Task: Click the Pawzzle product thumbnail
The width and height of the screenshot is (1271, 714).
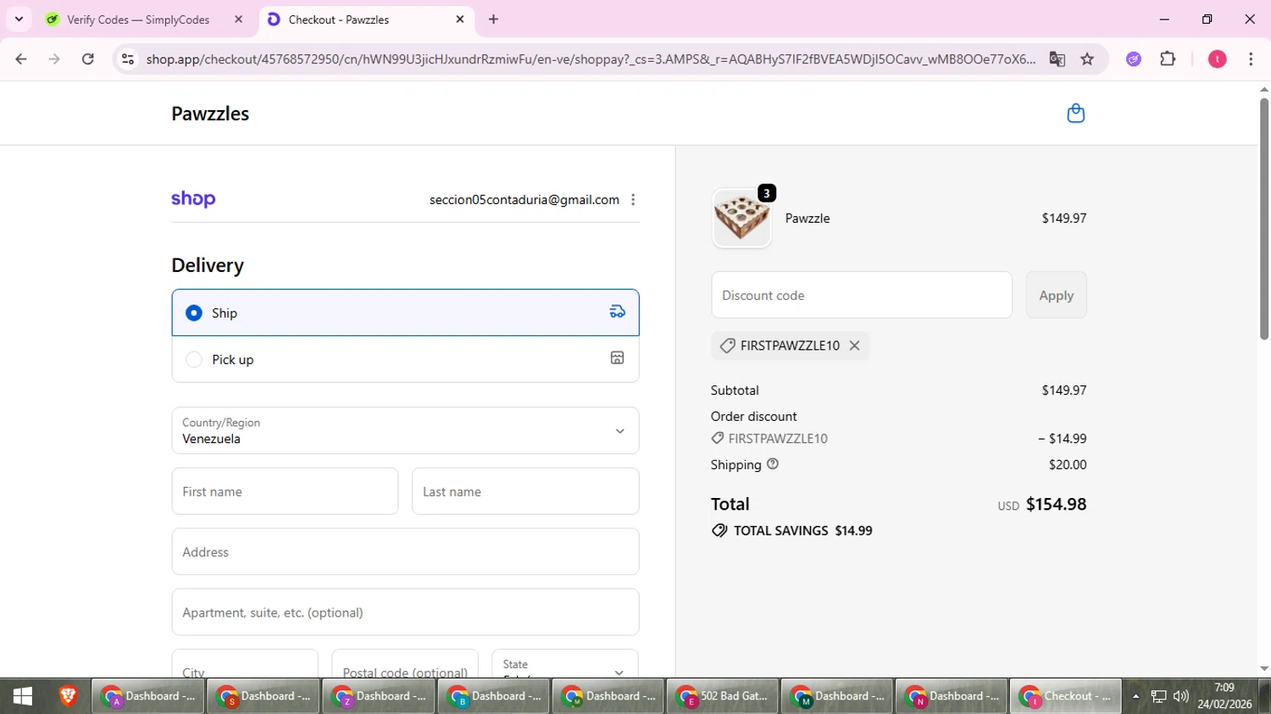Action: tap(741, 218)
